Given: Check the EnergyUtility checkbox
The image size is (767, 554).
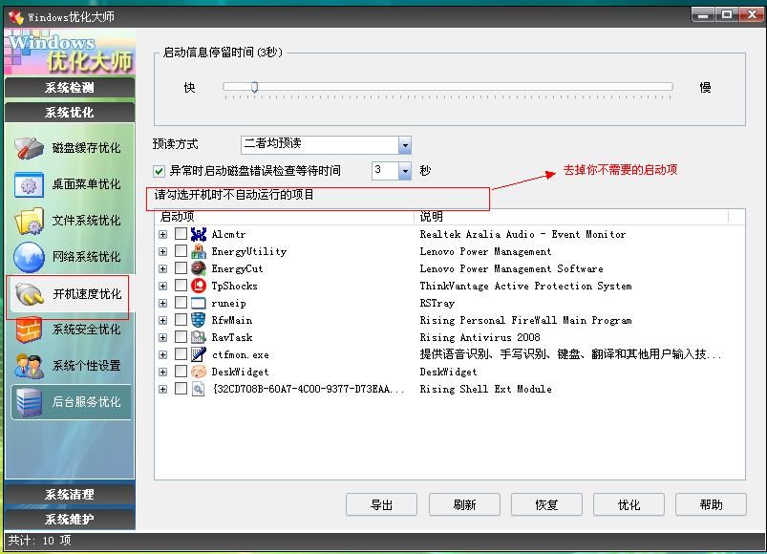Looking at the screenshot, I should coord(181,251).
